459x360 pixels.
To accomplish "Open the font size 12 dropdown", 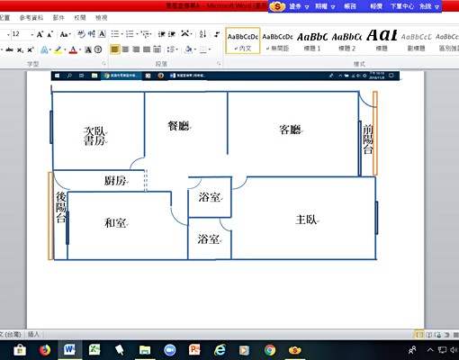I will coord(32,34).
